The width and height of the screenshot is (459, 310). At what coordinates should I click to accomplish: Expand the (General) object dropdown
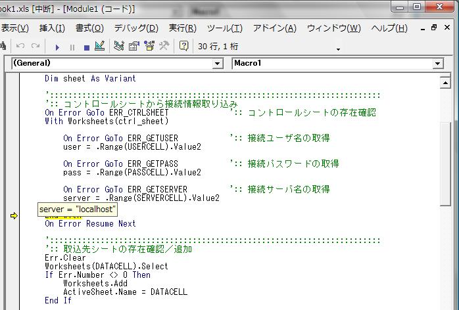click(x=218, y=64)
